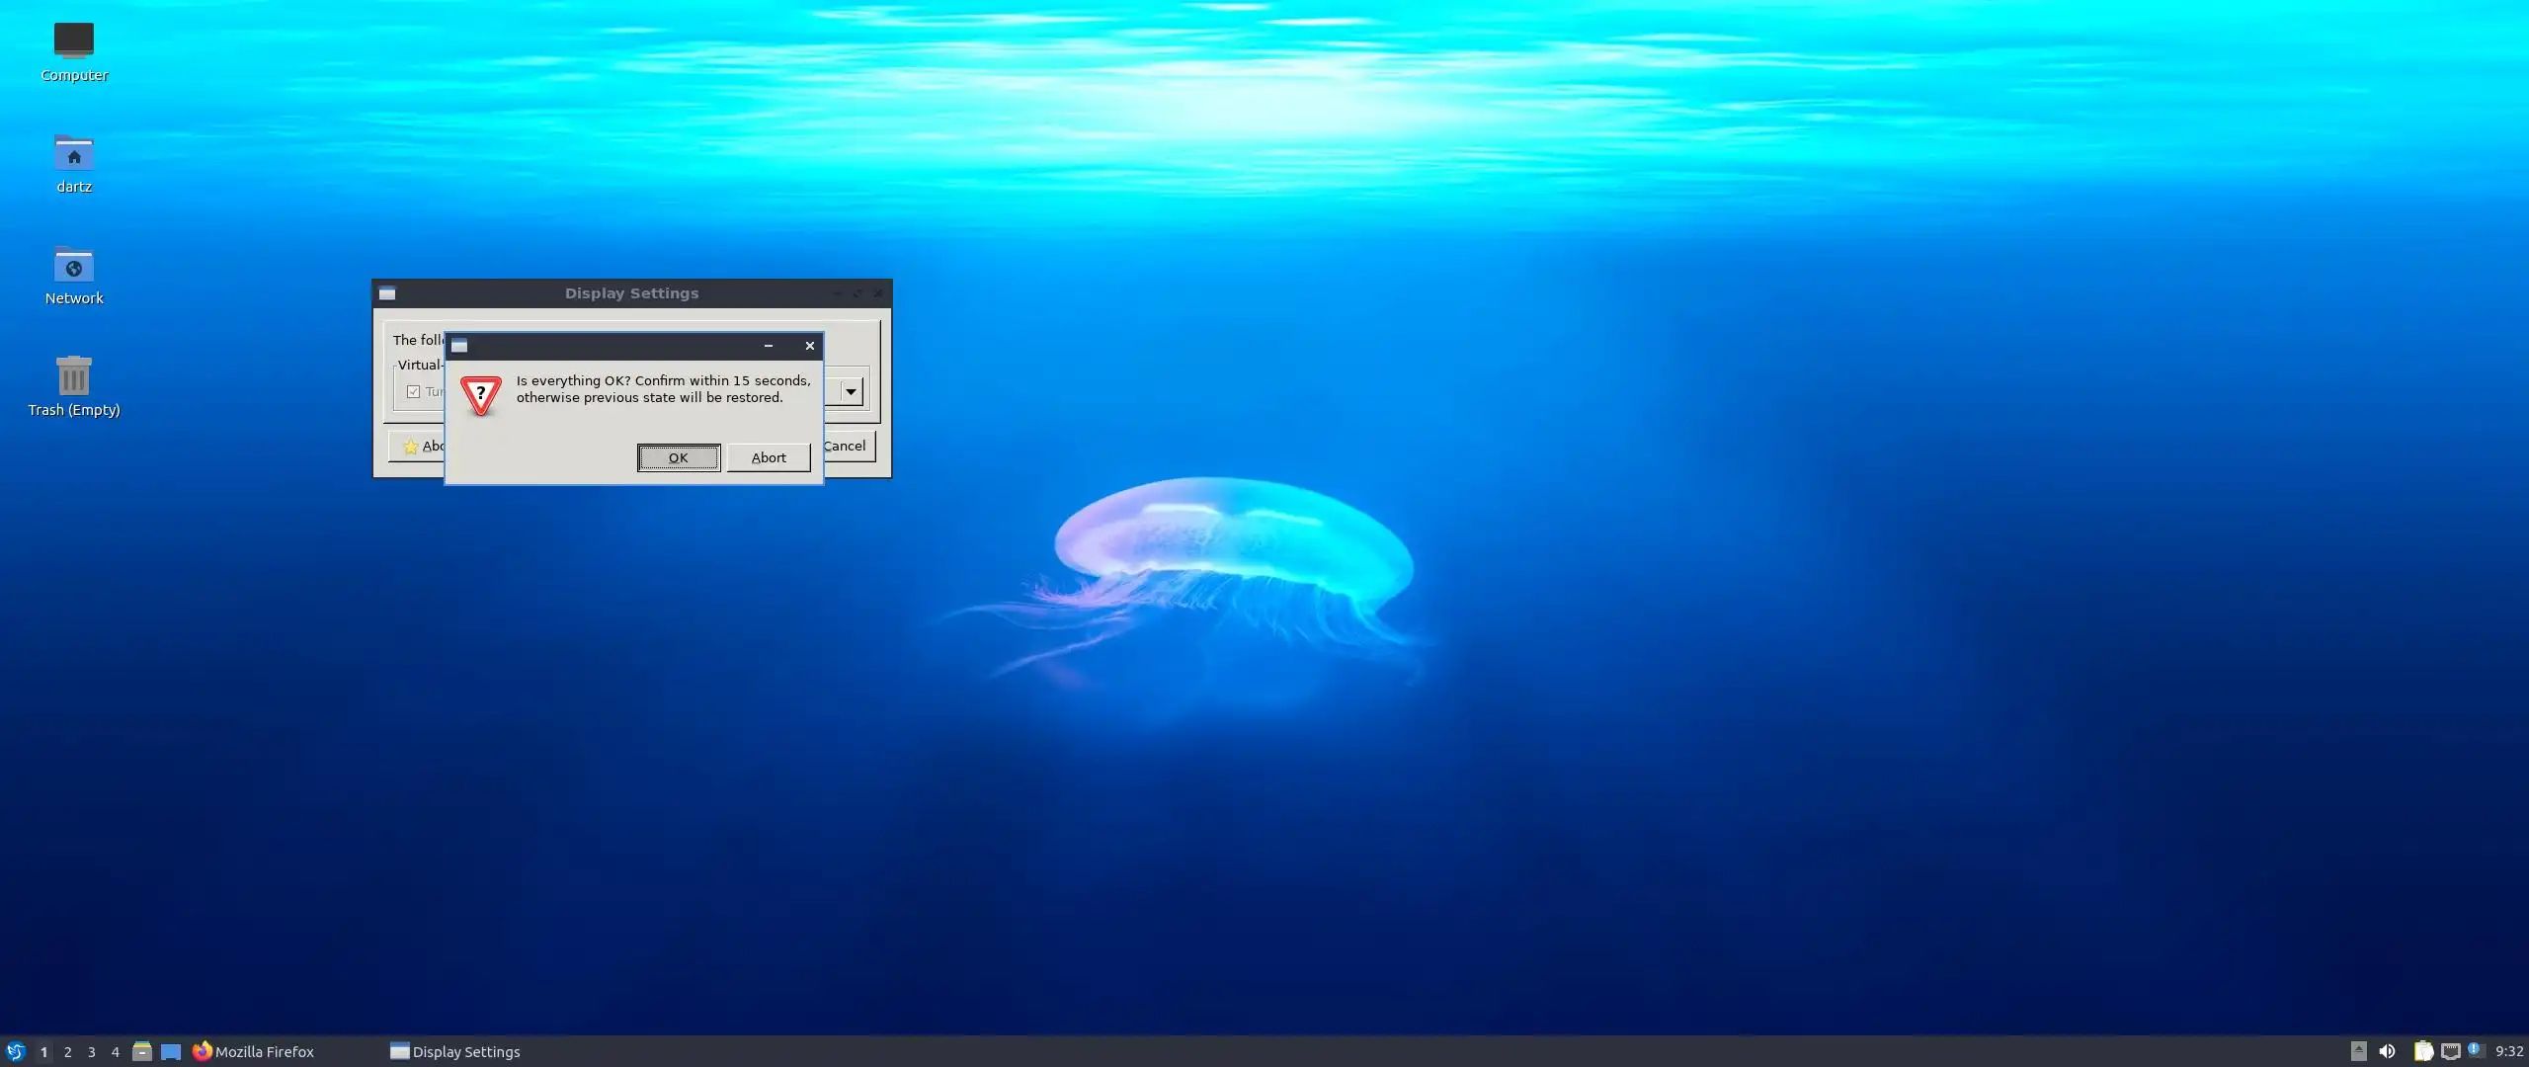Click the show desktop panel icon
The image size is (2529, 1067).
click(x=171, y=1051)
